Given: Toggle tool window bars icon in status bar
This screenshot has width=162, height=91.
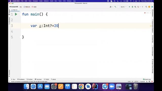Looking at the screenshot, I should tap(9, 82).
